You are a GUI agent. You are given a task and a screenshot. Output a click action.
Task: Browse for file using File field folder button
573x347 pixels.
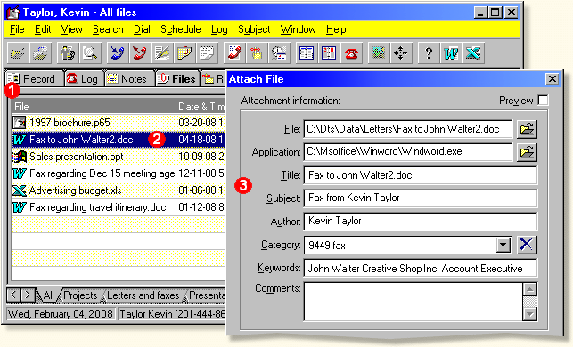527,129
